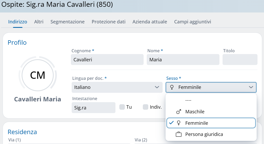Click the Cognome input field
Screen dimensions: 264x144
click(107, 60)
